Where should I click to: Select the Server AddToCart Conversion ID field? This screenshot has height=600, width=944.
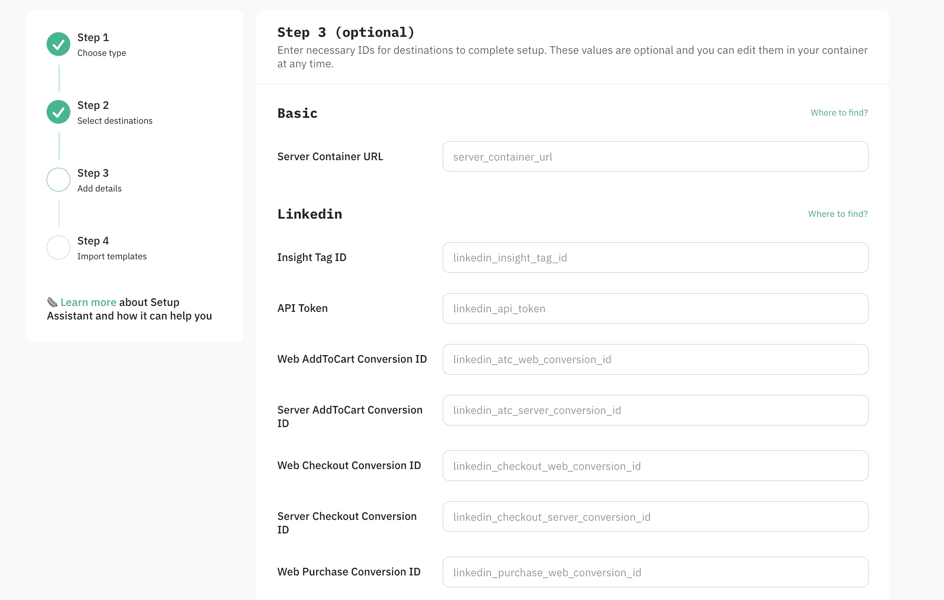coord(655,410)
